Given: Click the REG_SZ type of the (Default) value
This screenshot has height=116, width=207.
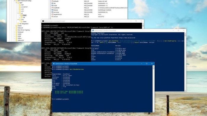Looking at the screenshot, I should coord(86,1).
